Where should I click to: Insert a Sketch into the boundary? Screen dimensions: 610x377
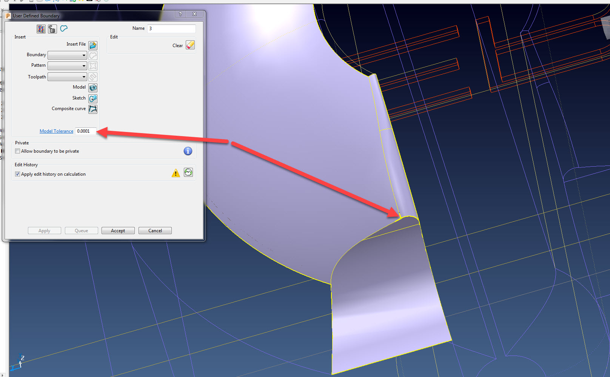tap(92, 98)
